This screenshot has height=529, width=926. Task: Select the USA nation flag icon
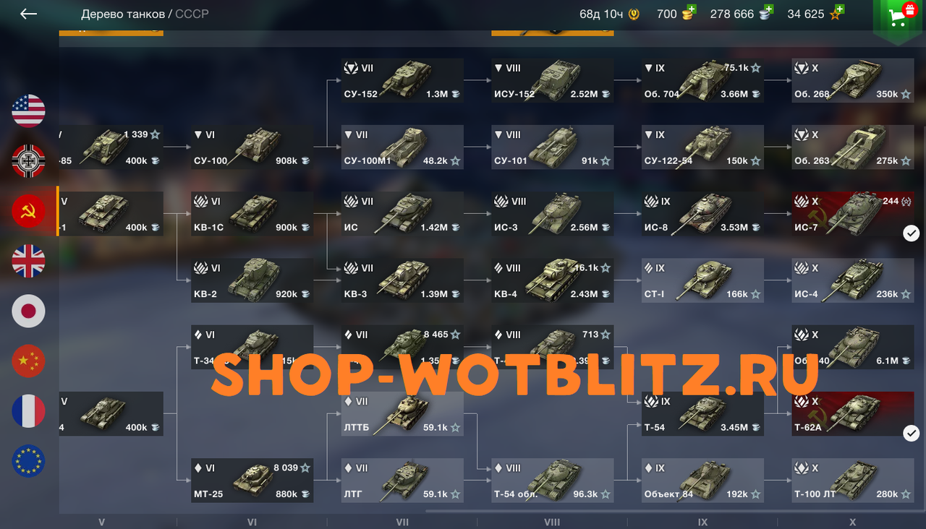(29, 111)
